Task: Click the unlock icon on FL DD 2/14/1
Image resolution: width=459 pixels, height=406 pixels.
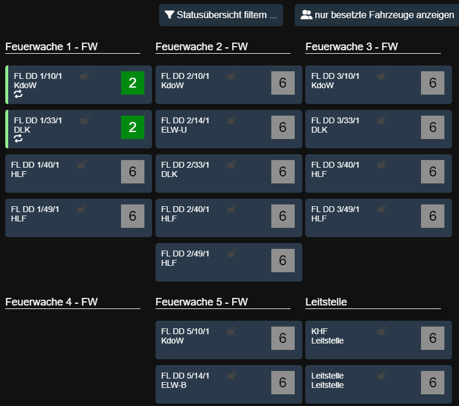Action: 232,120
